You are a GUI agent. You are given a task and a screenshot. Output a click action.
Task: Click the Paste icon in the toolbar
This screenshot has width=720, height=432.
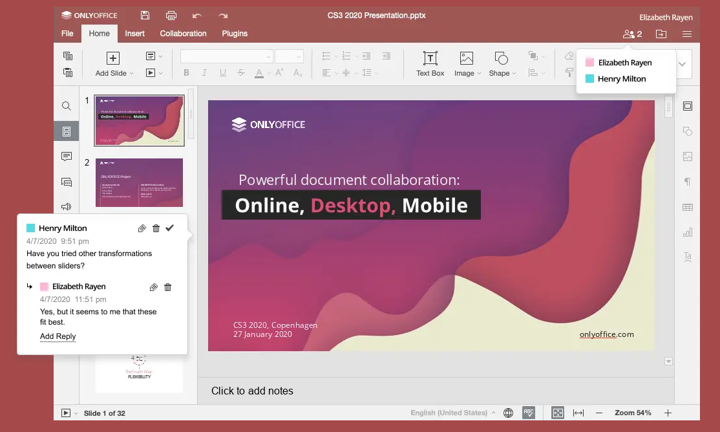(x=68, y=72)
